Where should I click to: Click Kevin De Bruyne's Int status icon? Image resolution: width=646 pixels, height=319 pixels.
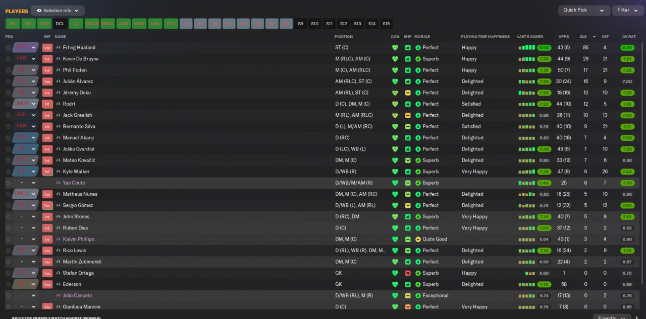[x=47, y=59]
